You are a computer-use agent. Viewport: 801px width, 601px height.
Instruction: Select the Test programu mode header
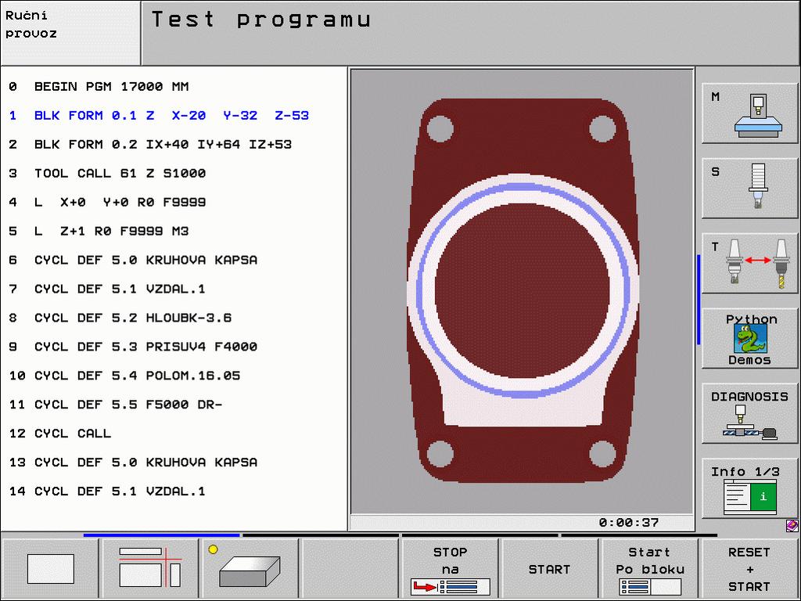pos(470,33)
